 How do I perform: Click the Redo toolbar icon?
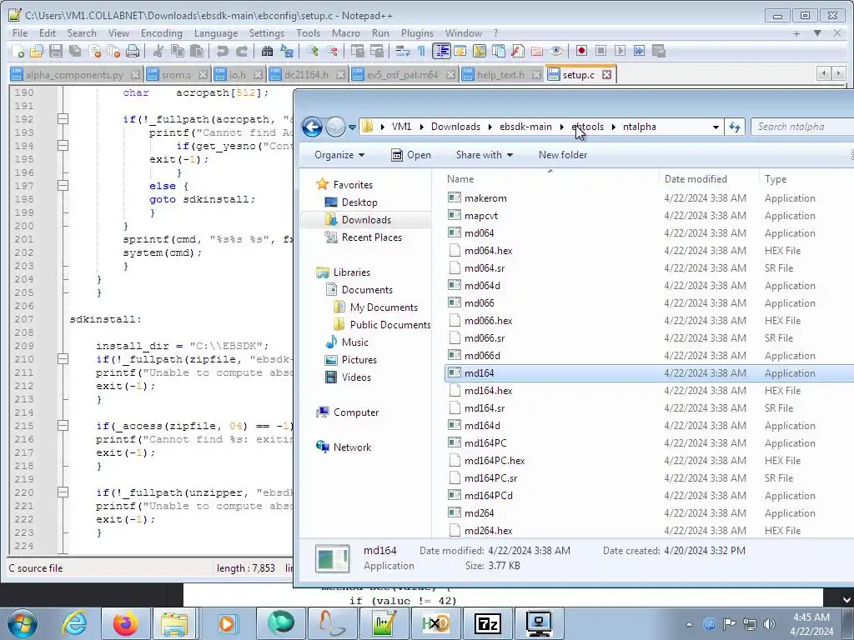click(242, 51)
